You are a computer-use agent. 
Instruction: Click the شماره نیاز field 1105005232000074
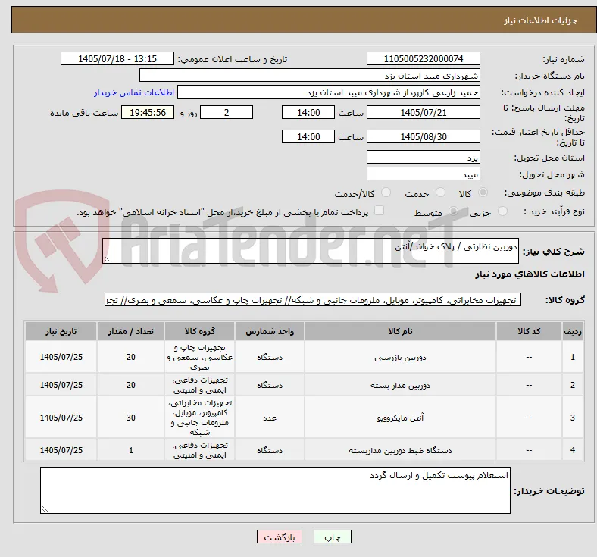point(423,58)
